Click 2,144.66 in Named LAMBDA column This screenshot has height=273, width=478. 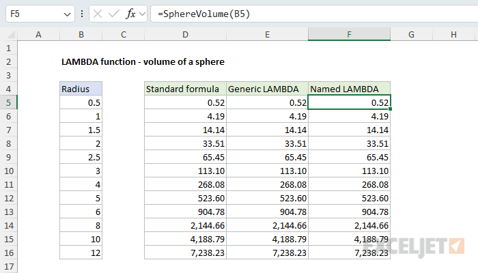pyautogui.click(x=350, y=225)
